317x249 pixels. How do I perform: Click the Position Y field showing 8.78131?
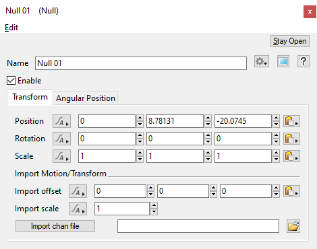point(175,121)
